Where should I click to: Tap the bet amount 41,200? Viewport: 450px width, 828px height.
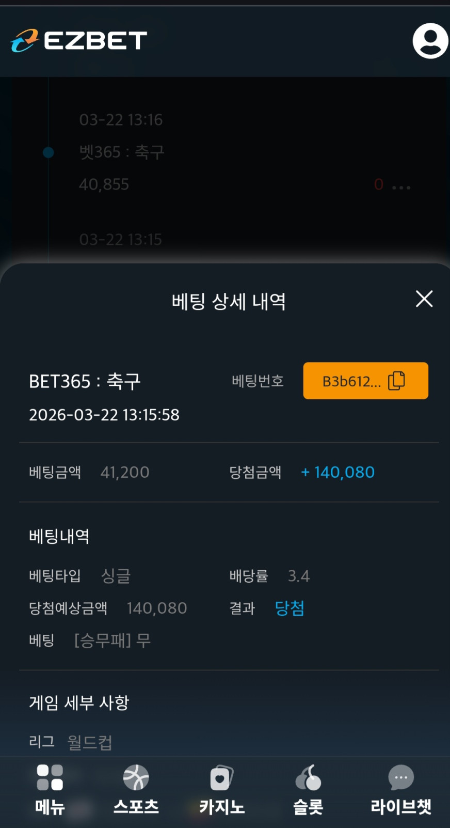click(125, 472)
